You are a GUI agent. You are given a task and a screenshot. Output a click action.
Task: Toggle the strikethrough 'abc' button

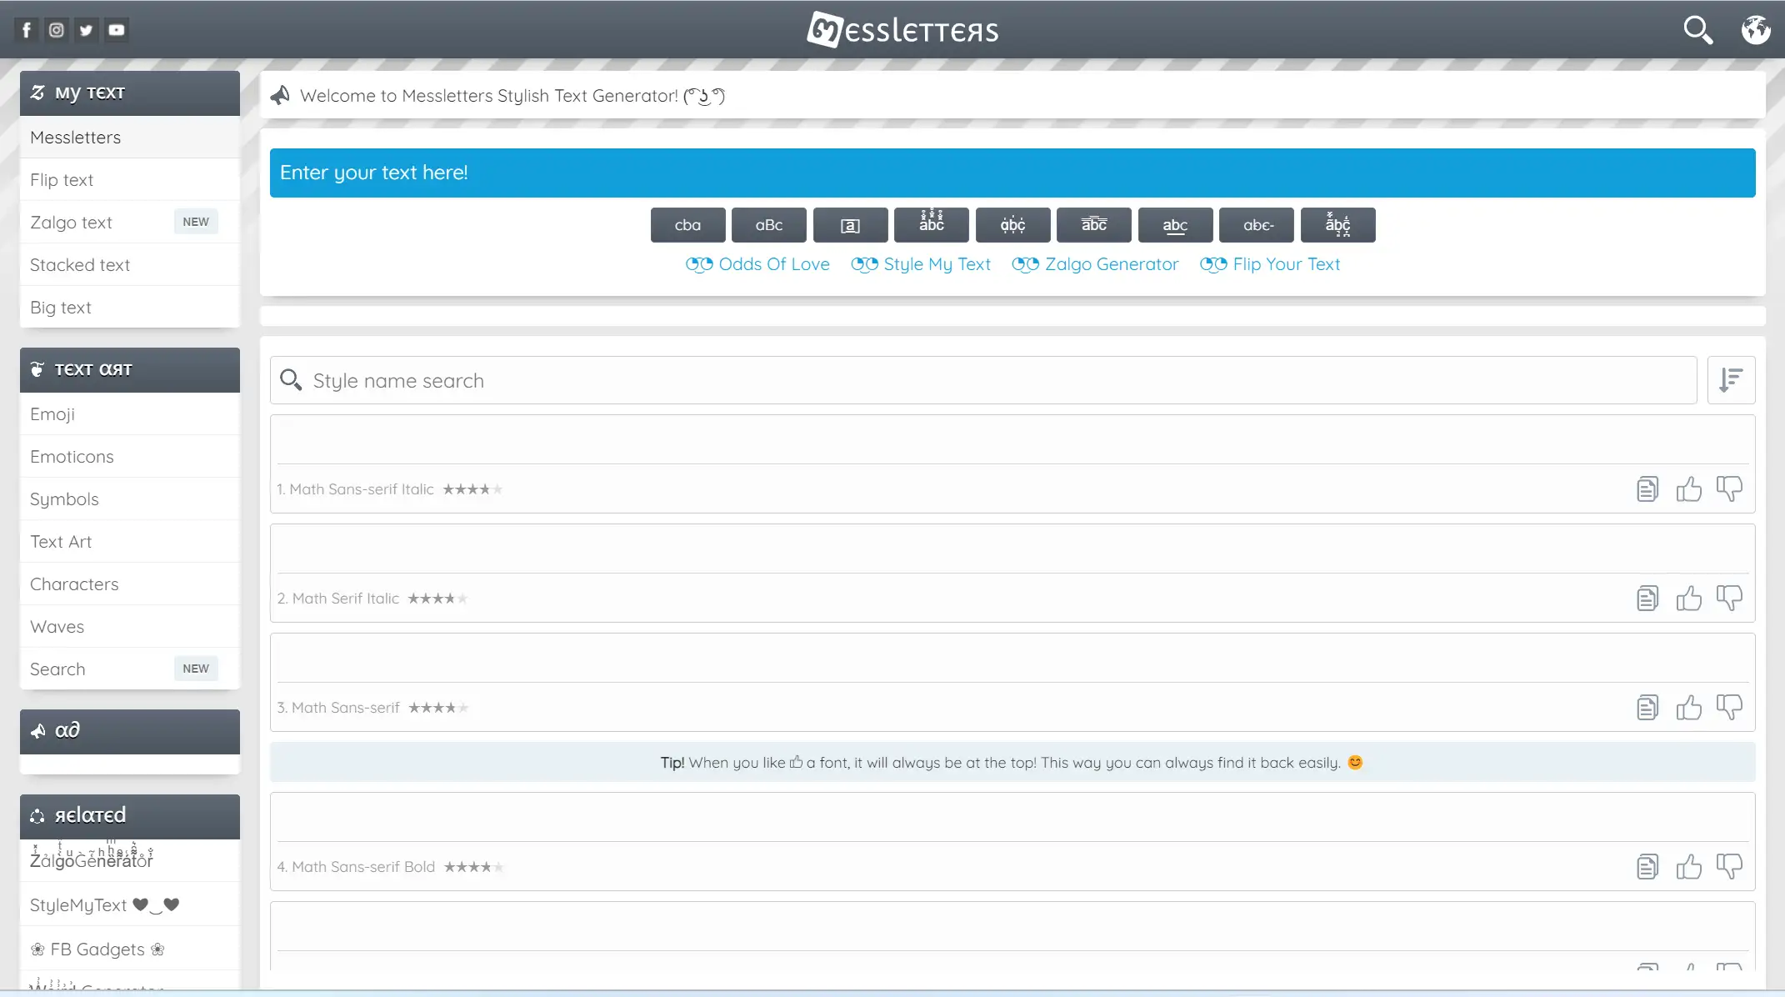1257,225
